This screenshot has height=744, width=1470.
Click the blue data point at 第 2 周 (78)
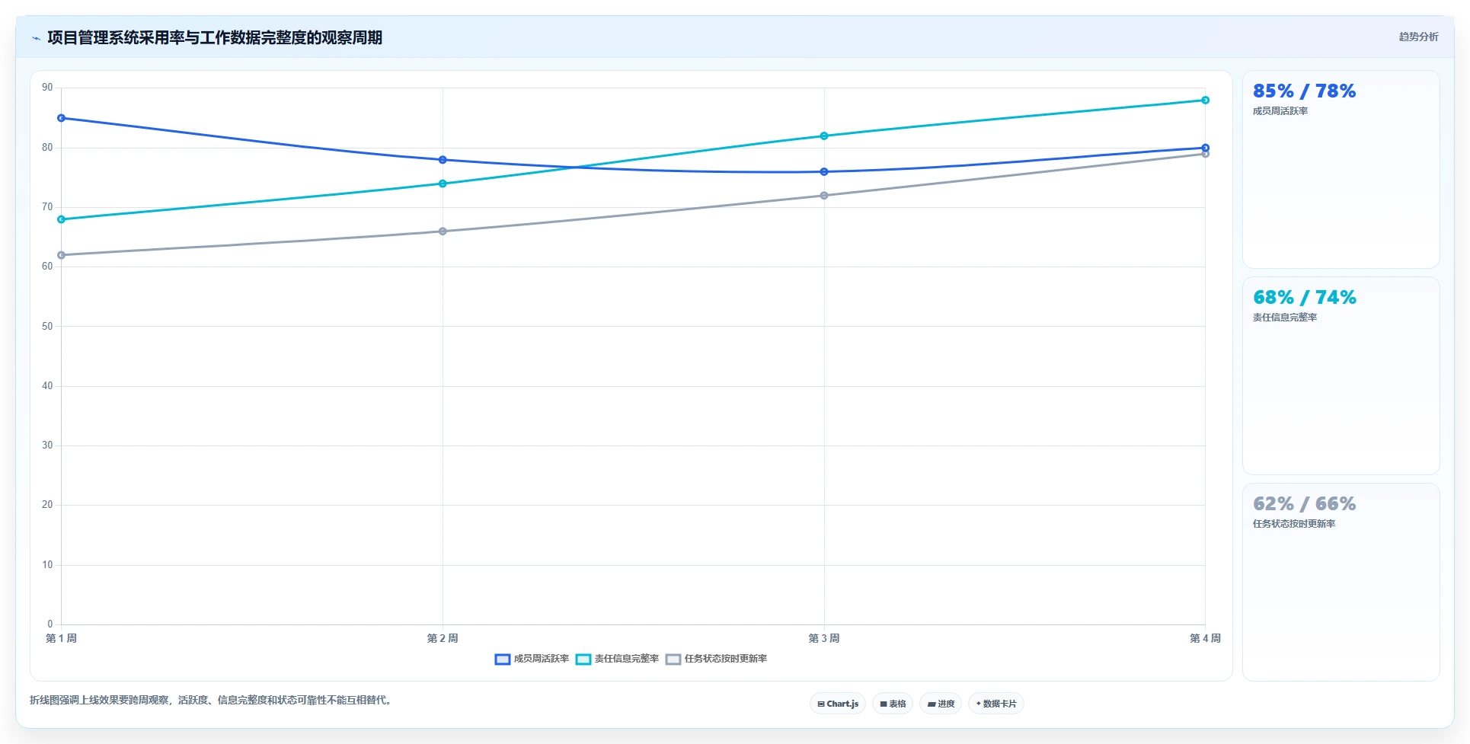[443, 160]
